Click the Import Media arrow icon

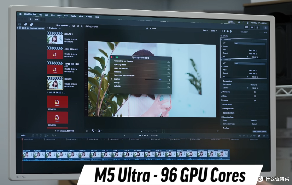30,19
